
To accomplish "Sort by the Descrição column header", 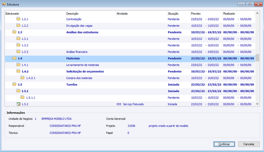I will (72, 14).
